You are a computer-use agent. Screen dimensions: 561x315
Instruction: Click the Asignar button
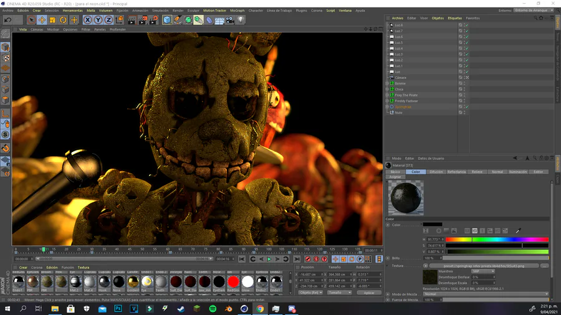tap(395, 177)
